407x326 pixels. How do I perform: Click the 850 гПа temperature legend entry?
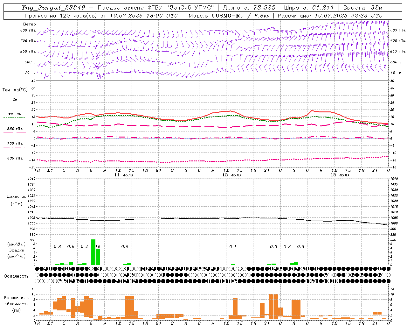point(15,130)
